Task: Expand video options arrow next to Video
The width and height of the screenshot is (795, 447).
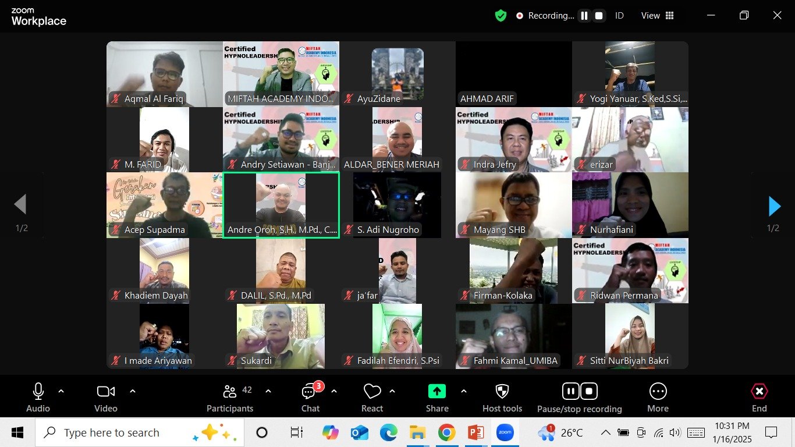Action: (132, 391)
